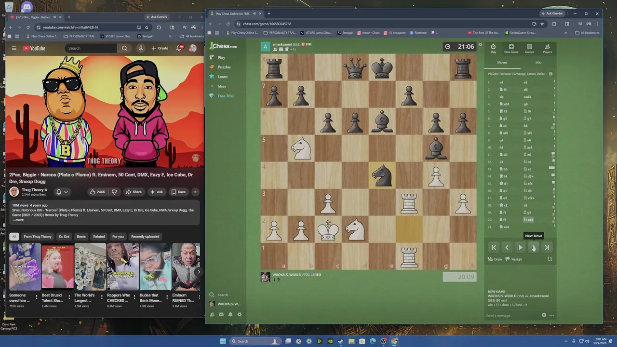Flip the board using the arrows icon
Screen dimensions: 617x347
pos(550,259)
